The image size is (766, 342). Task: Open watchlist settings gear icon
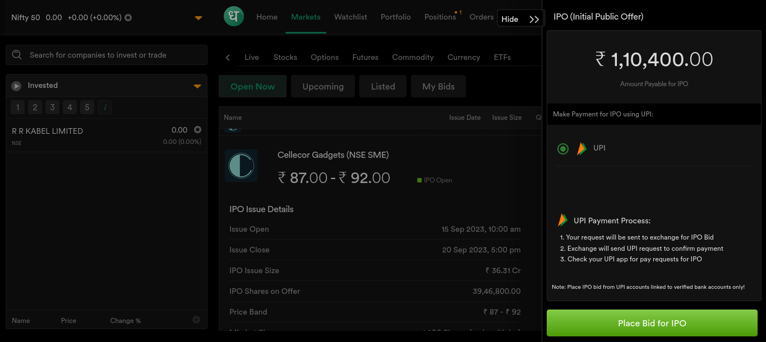point(196,320)
